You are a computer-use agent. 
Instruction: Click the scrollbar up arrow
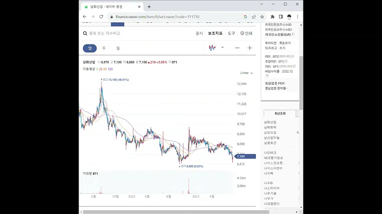pyautogui.click(x=301, y=25)
